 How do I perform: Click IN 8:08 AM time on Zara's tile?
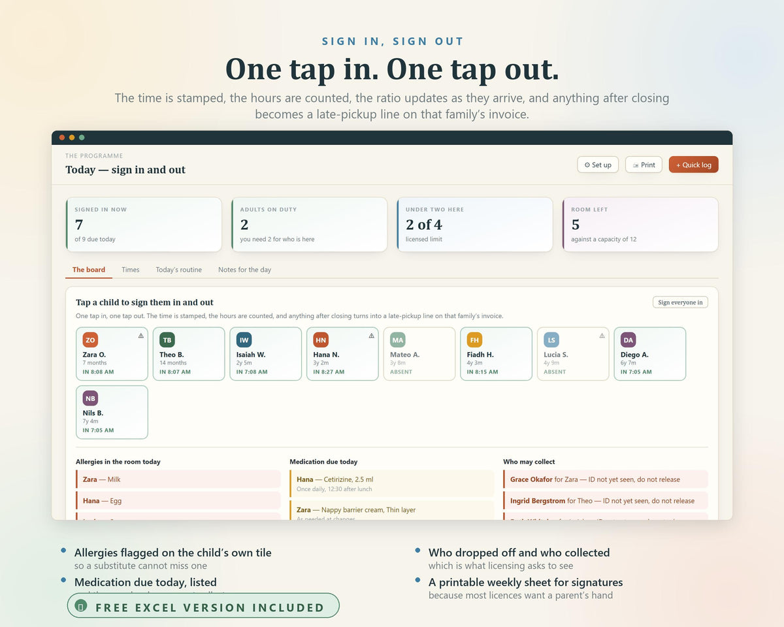[98, 372]
